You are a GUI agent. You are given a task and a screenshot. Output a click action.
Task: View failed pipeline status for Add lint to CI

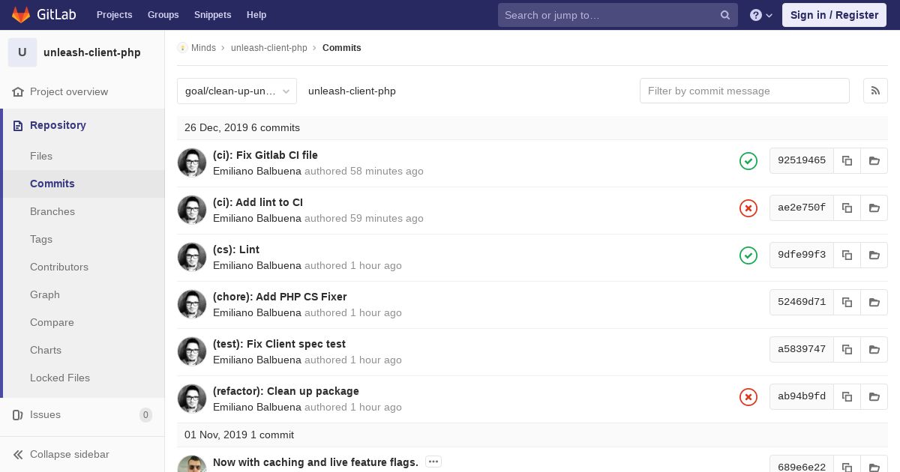pyautogui.click(x=748, y=208)
